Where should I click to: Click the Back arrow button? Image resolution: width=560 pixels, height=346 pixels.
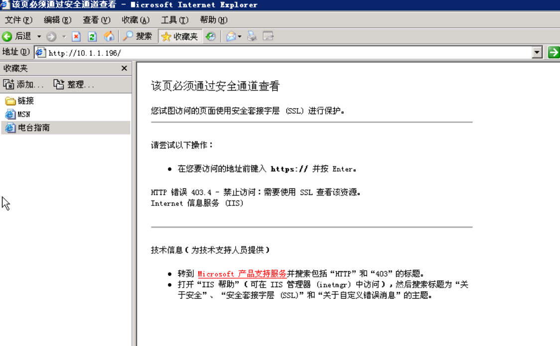click(x=7, y=36)
